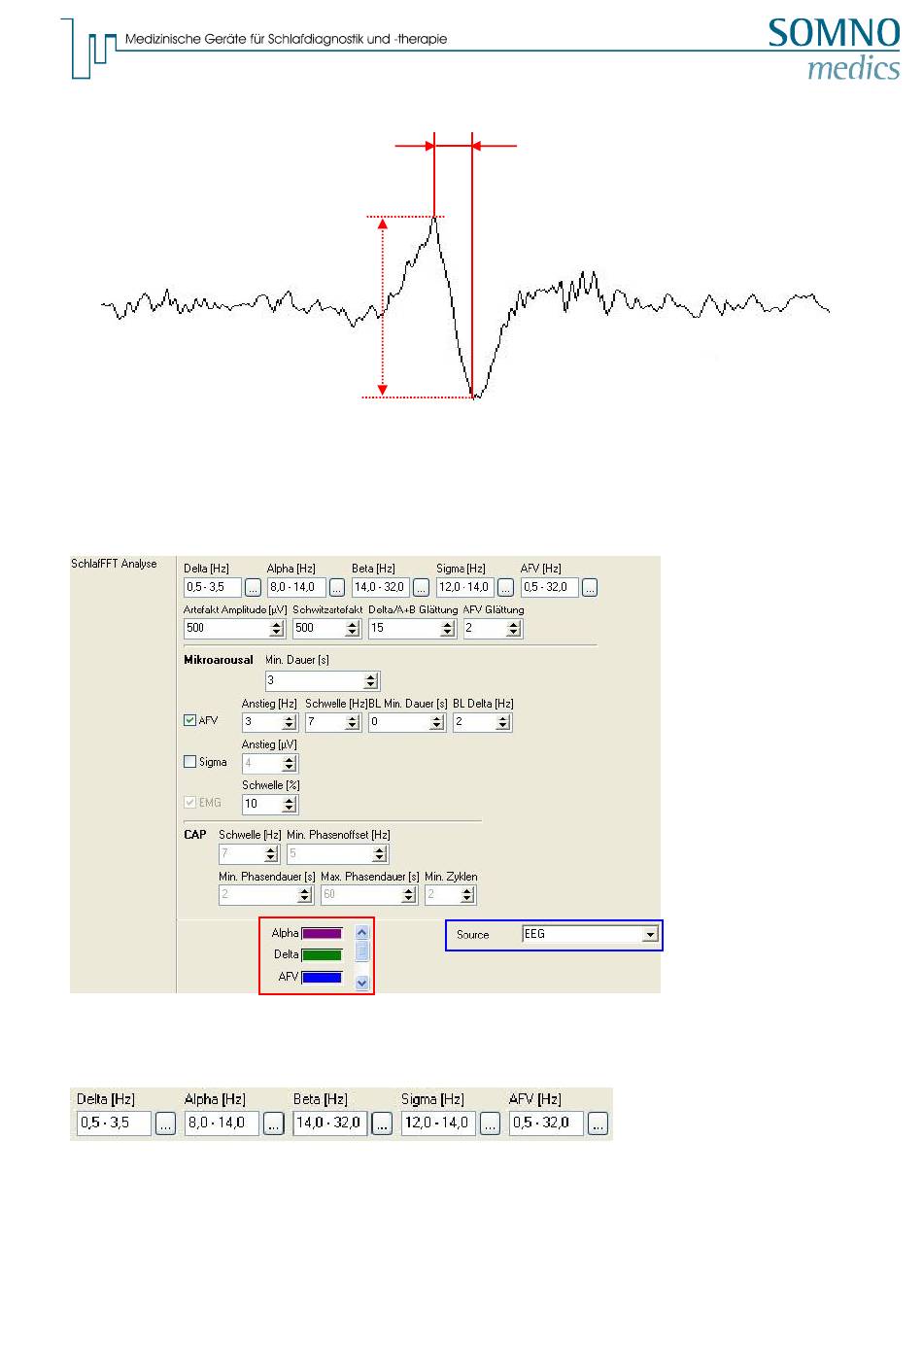Click AFV [Hz] field in bottom band strip

pos(546,1123)
